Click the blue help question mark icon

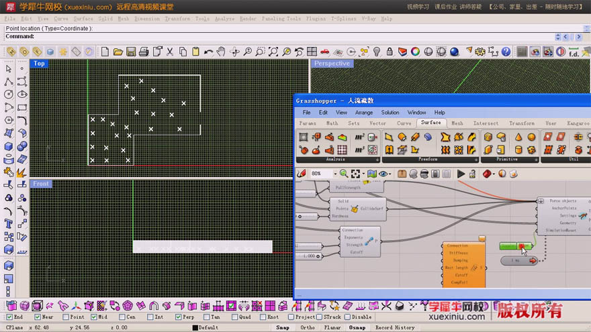(506, 52)
